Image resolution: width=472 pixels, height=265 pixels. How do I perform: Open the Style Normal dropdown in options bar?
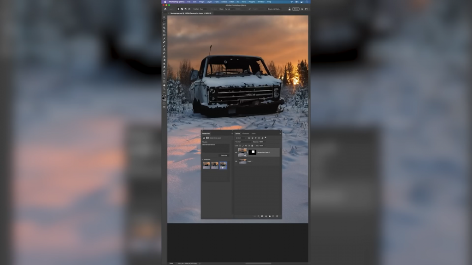[x=230, y=9]
